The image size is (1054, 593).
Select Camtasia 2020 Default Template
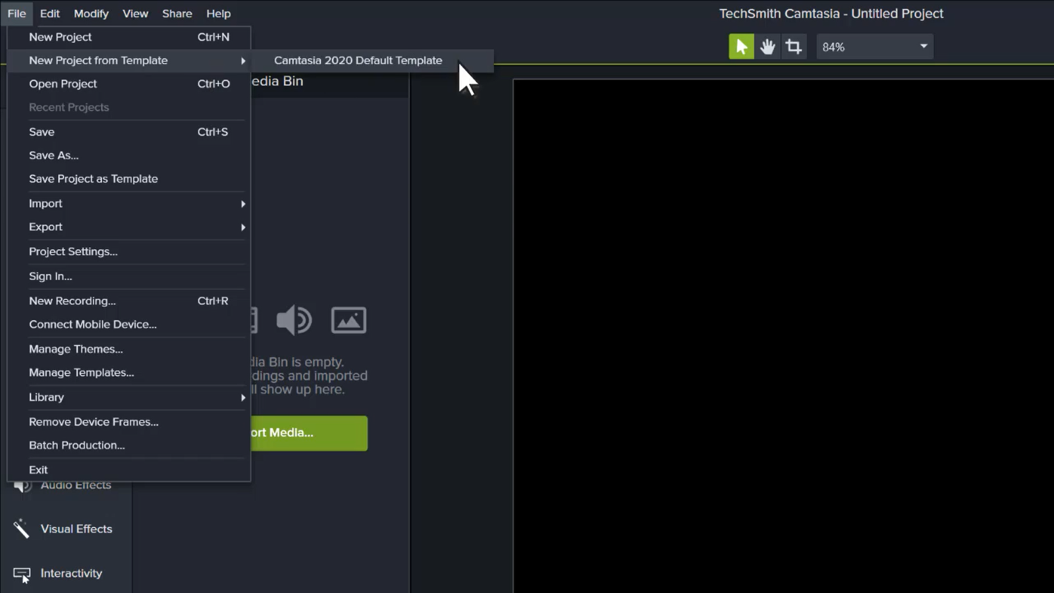[372, 61]
